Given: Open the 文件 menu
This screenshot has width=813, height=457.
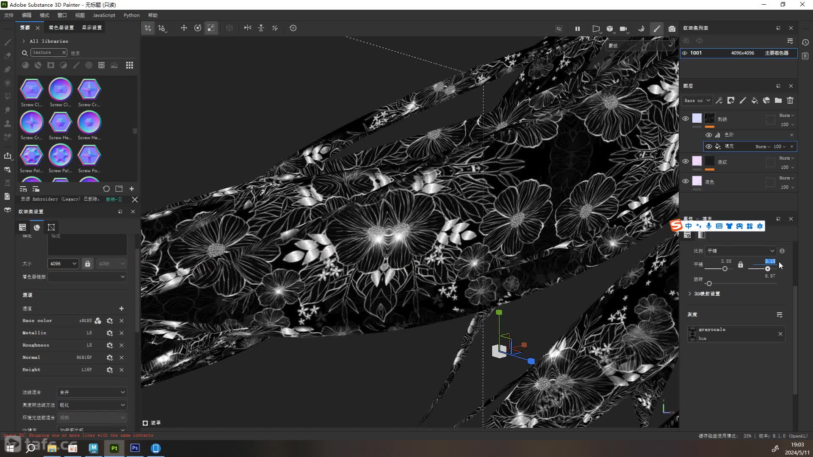Looking at the screenshot, I should (9, 15).
